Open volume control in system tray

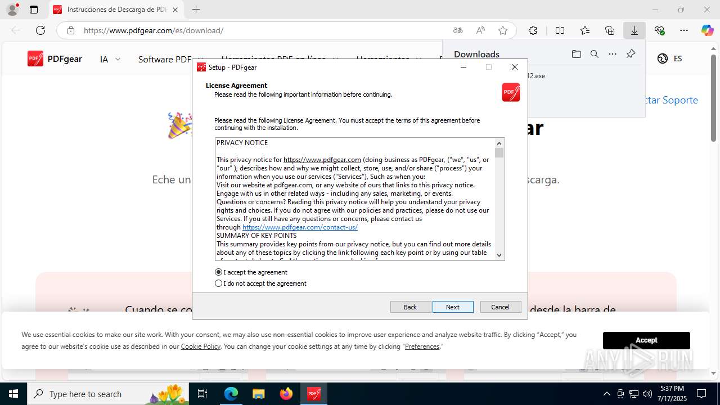tap(647, 394)
